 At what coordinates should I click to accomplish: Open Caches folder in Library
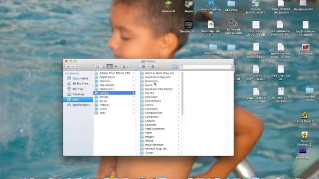click(160, 93)
